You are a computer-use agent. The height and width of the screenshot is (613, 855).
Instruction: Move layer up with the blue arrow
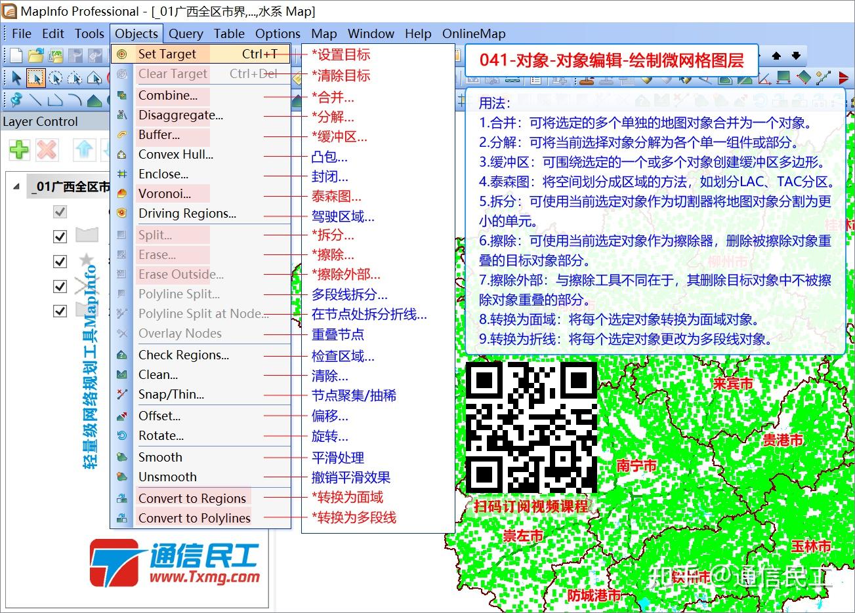85,149
